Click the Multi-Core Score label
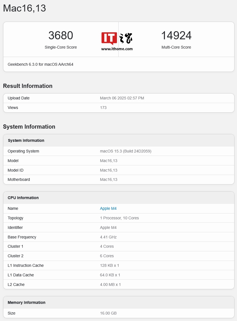 (176, 47)
